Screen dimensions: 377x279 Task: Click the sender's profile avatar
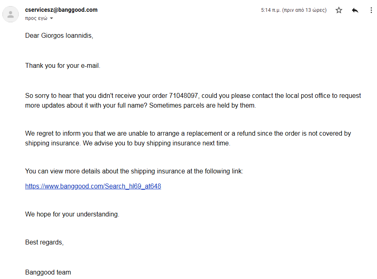10,15
